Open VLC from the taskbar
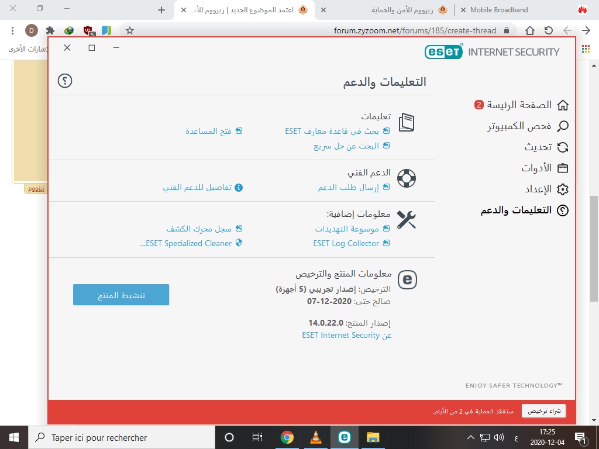 [315, 437]
